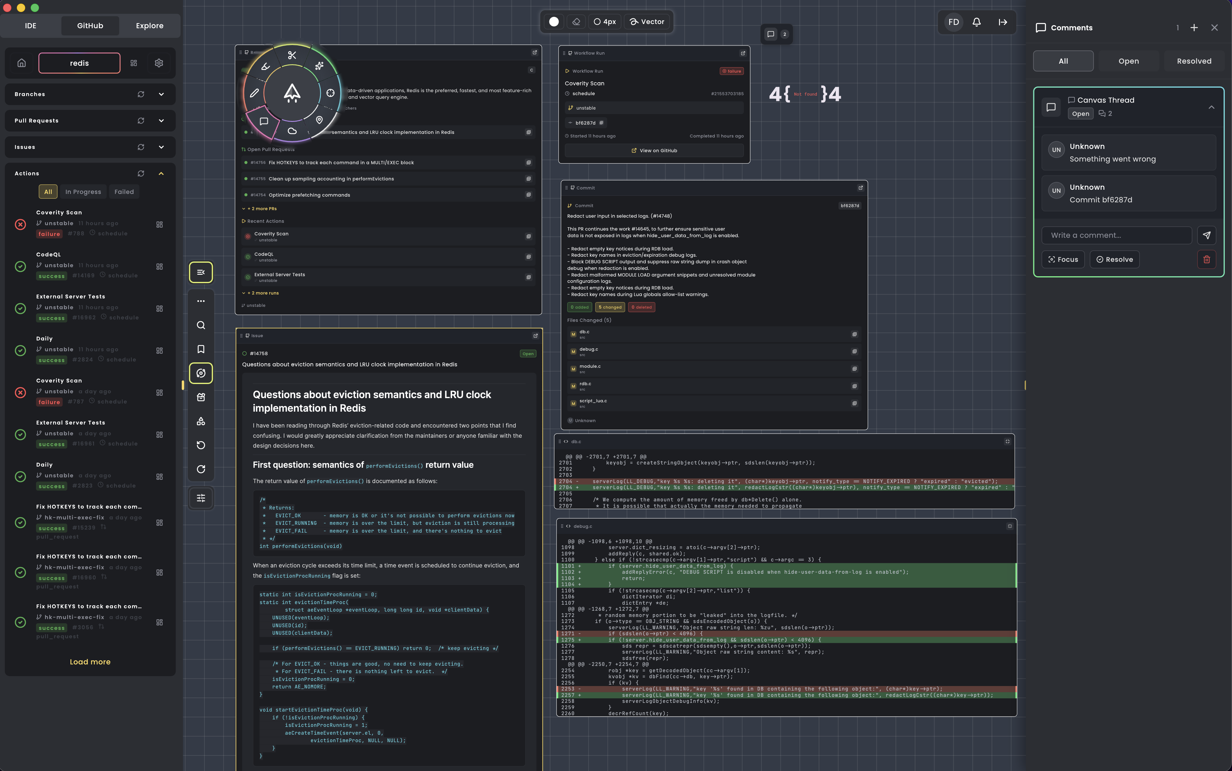Expand the Pull Requests section chevron
The image size is (1232, 771).
click(161, 121)
